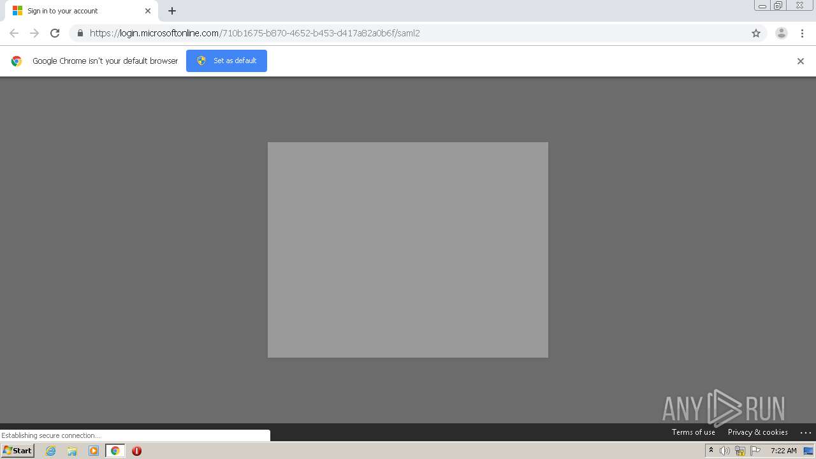Show hidden system tray icons

(x=711, y=451)
